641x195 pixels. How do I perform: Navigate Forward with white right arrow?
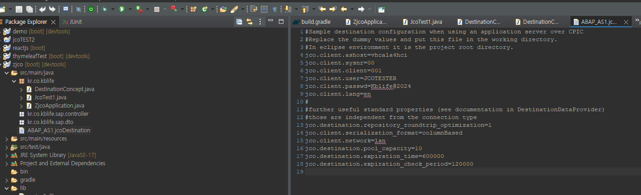click(361, 9)
